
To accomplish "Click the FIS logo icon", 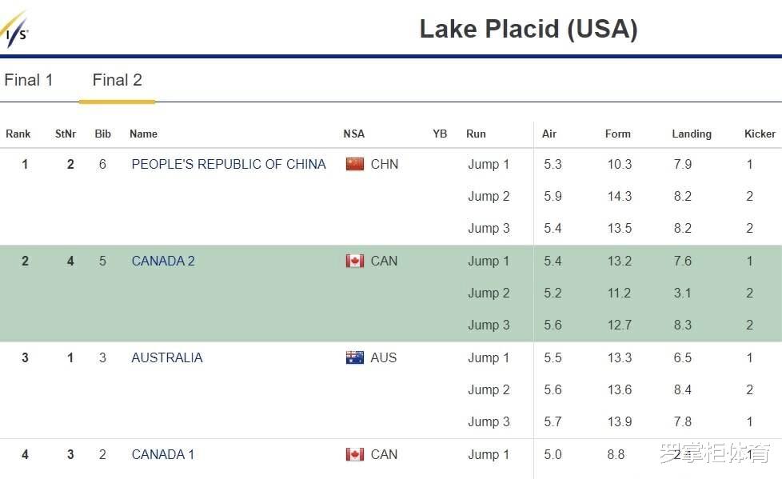I will tap(14, 30).
